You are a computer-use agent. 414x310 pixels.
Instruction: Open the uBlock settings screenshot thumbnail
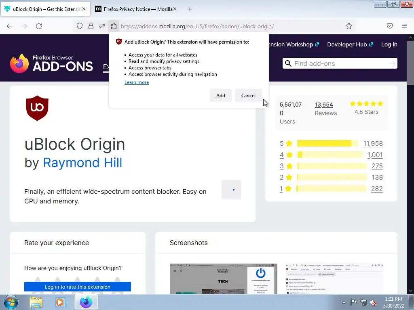tap(334, 279)
